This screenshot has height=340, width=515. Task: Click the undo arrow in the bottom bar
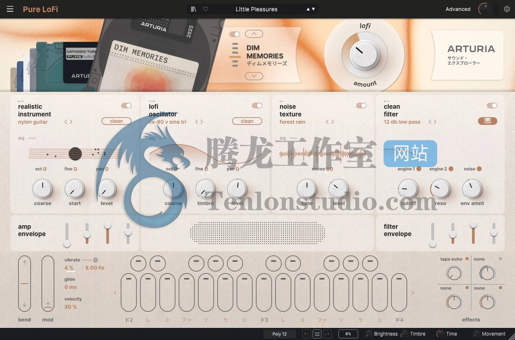(x=306, y=334)
